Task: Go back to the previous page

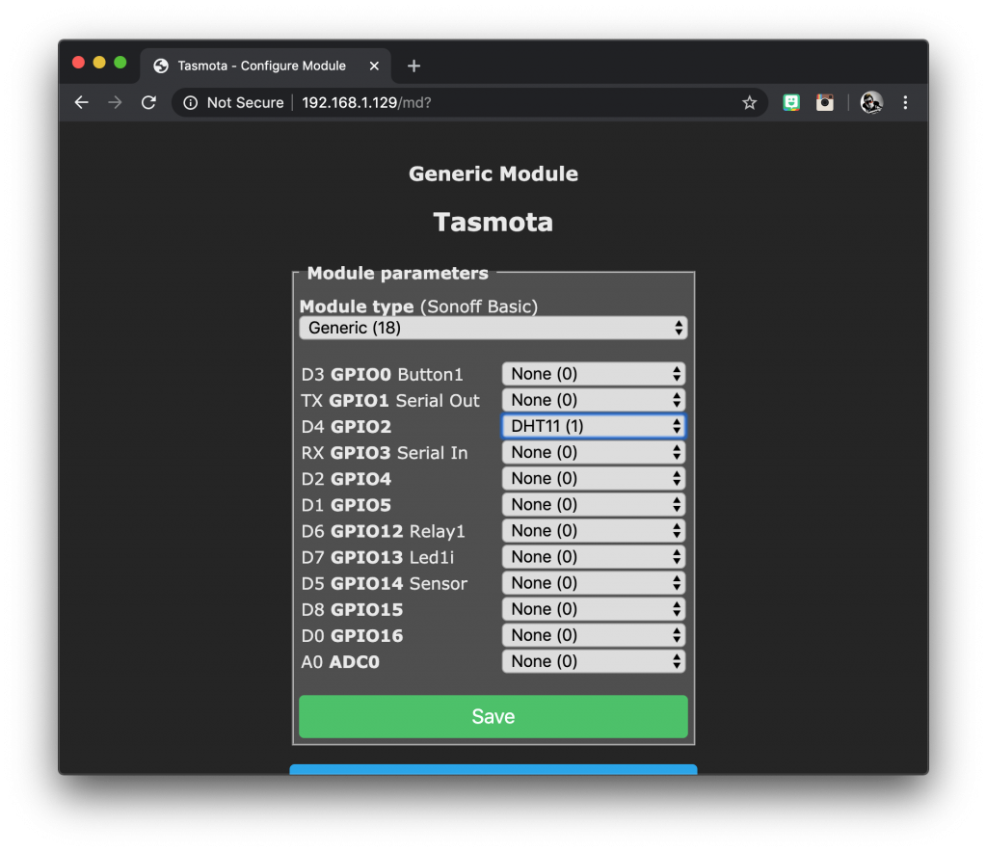Action: 81,102
